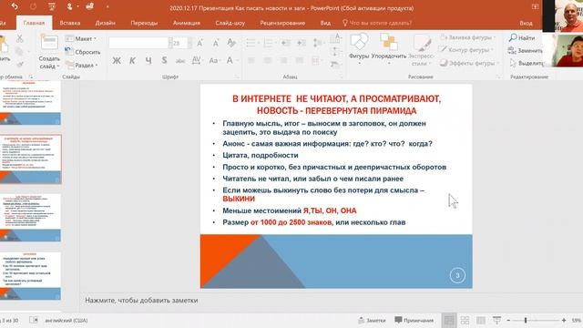The width and height of the screenshot is (583, 328).
Task: Open the Arrange menu (Упорядочить)
Action: (x=389, y=48)
